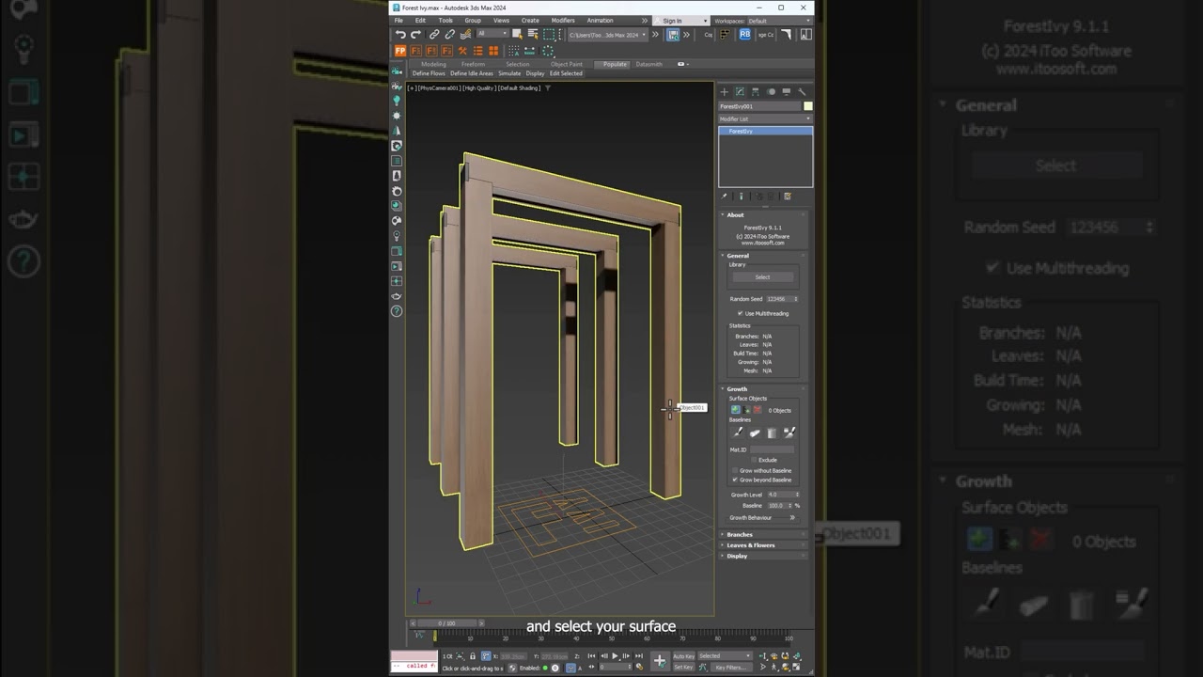Select ForestIvy in the modifier stack
This screenshot has height=677, width=1203.
click(x=765, y=131)
